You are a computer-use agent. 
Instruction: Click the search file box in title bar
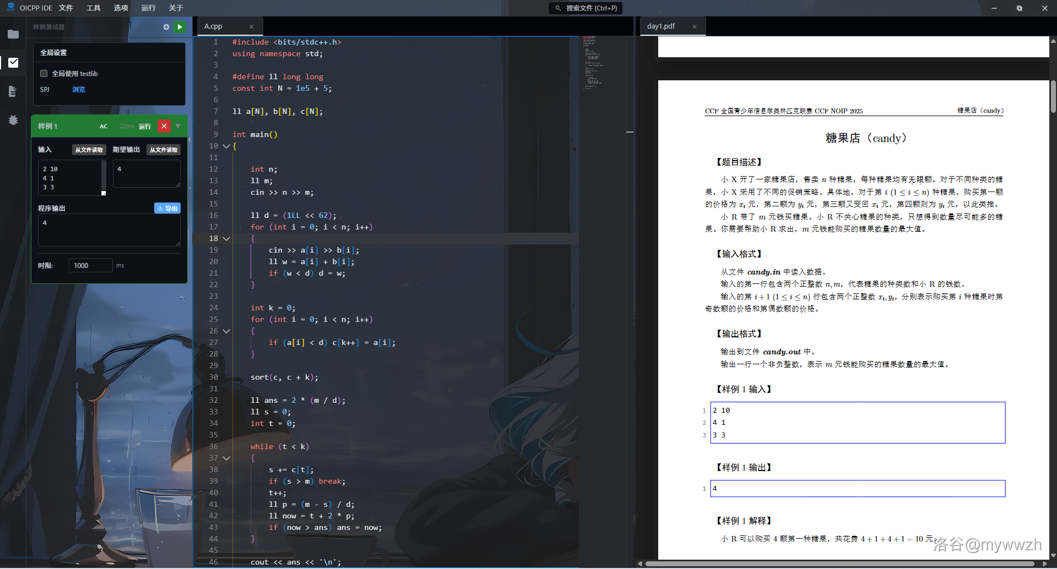tap(586, 8)
